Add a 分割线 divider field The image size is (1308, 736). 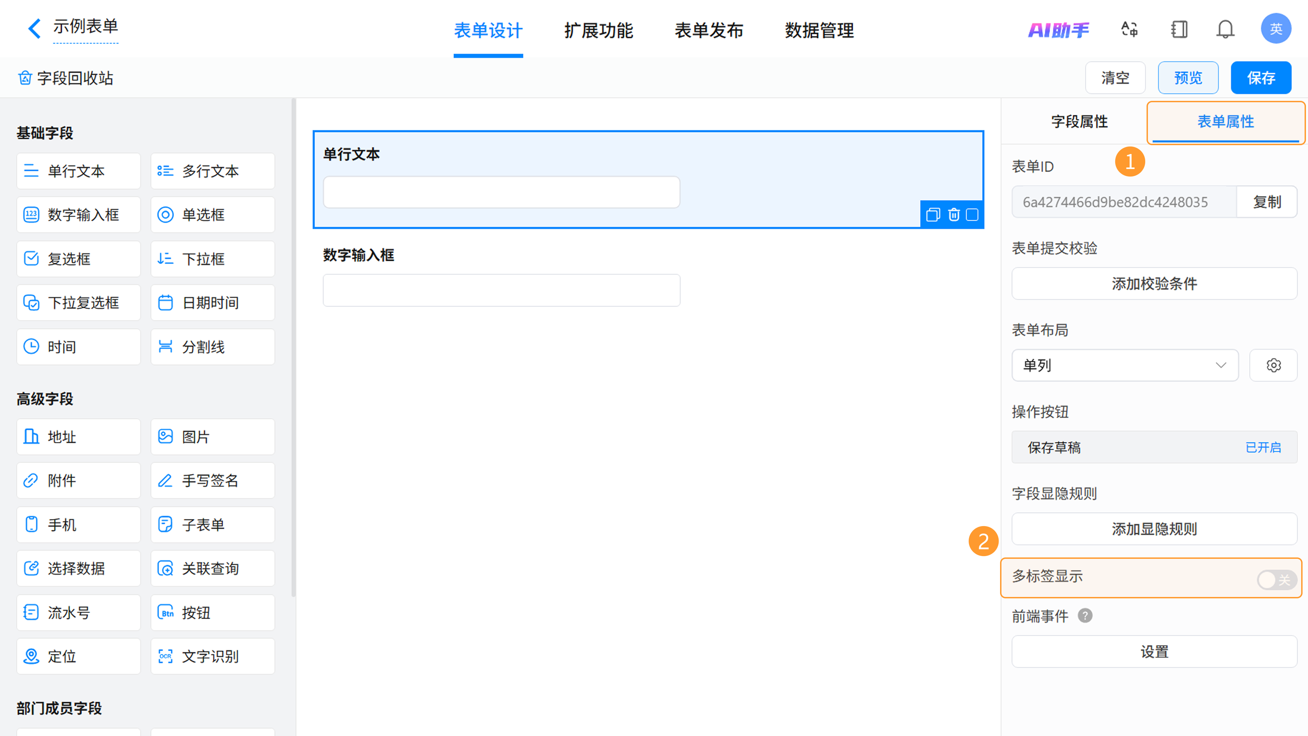coord(213,347)
